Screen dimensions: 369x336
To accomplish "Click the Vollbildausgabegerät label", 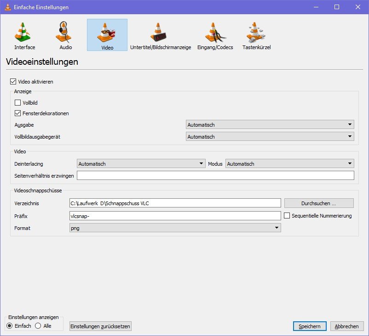I will click(x=37, y=137).
